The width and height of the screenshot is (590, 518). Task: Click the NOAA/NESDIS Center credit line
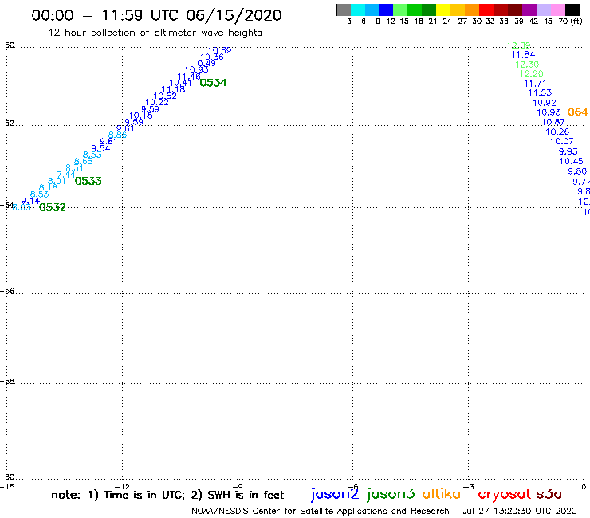coord(321,512)
